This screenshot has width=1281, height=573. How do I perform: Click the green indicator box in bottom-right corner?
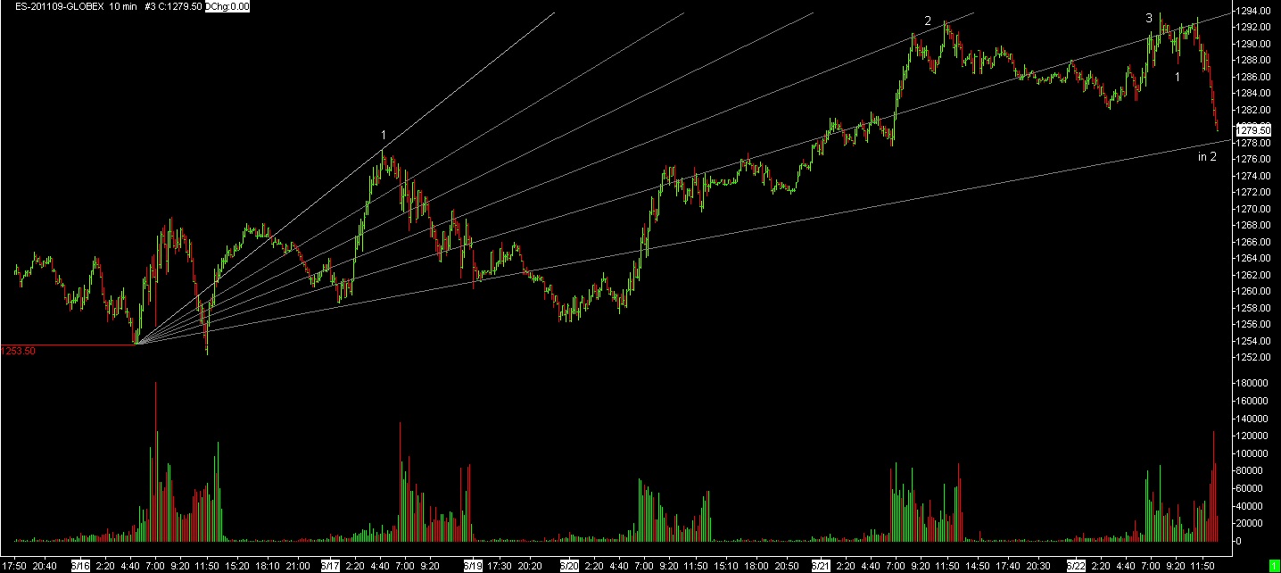(x=1273, y=566)
